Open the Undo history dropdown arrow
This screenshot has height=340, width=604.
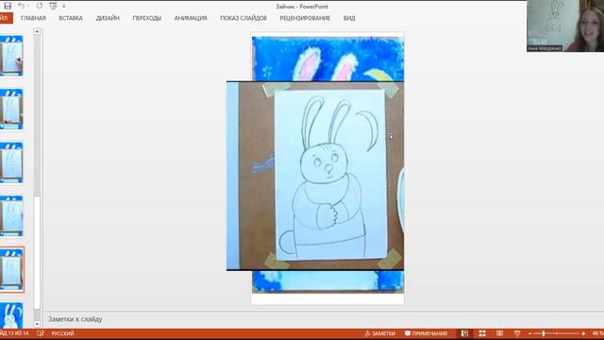28,6
